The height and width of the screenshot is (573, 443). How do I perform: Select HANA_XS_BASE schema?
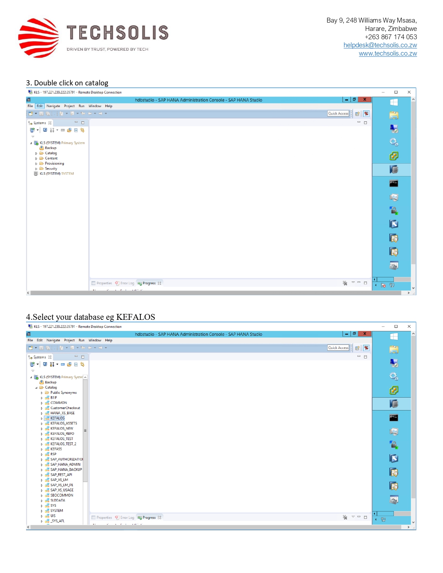[x=59, y=413]
